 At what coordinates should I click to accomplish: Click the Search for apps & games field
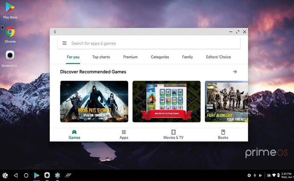point(149,43)
